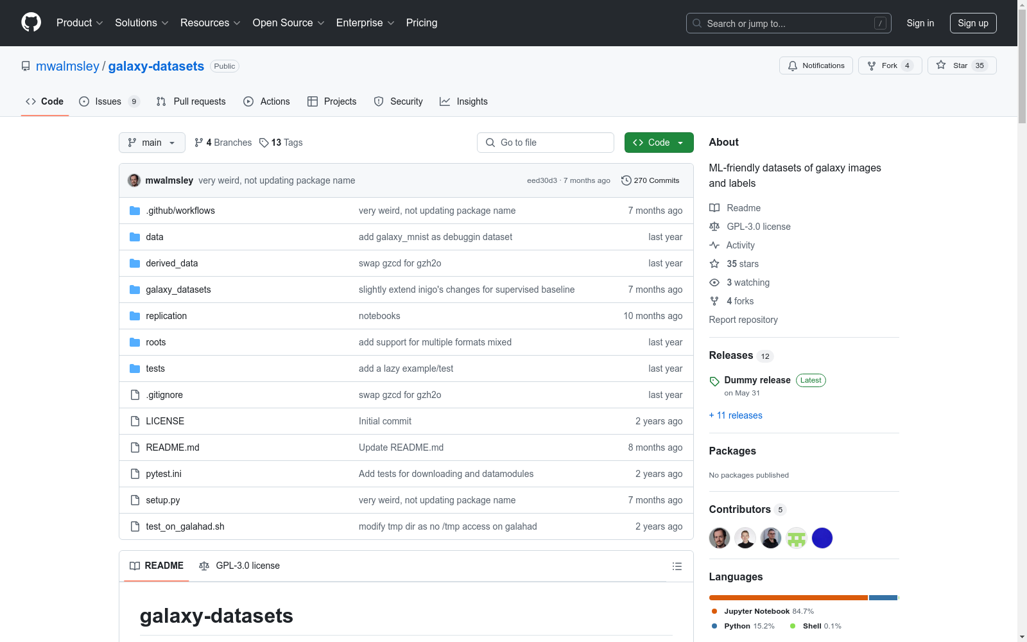Click the 4 forks link in About

click(740, 301)
